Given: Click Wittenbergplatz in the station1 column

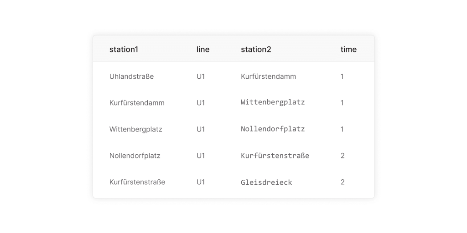Looking at the screenshot, I should click(135, 129).
